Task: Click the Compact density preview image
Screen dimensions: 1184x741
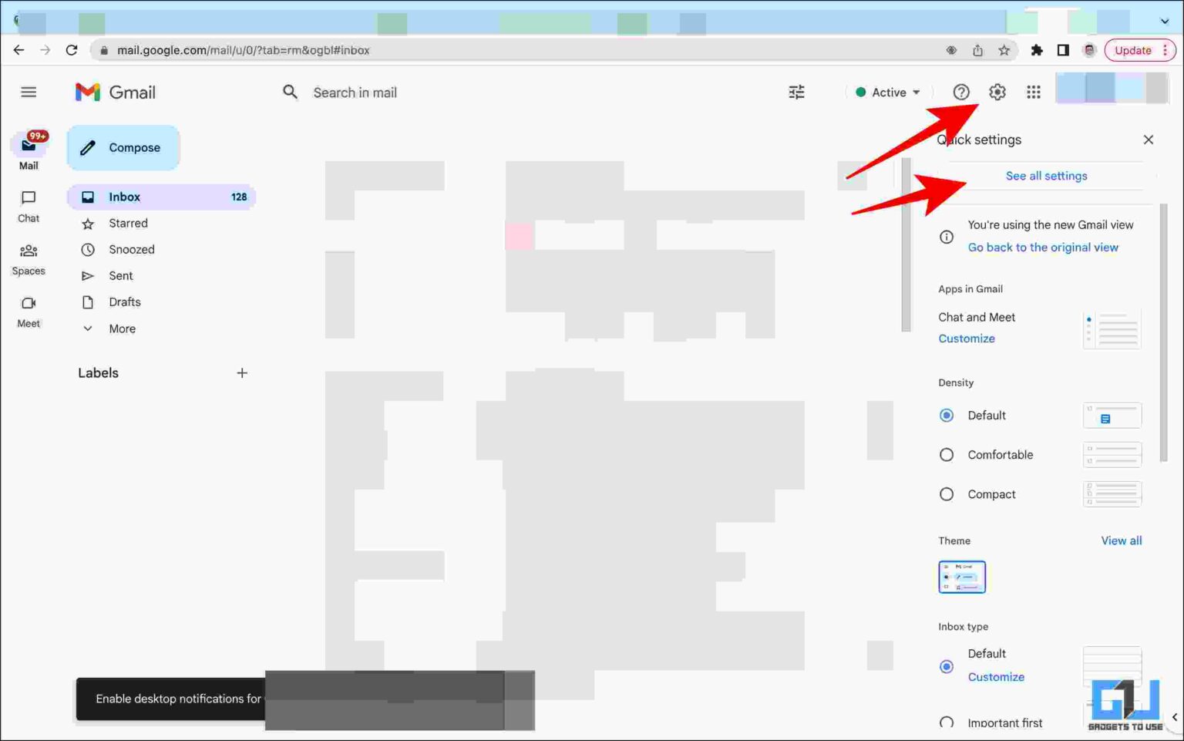Action: click(1112, 494)
